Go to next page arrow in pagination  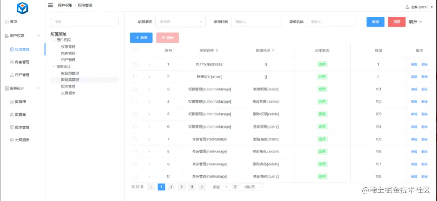202,187
